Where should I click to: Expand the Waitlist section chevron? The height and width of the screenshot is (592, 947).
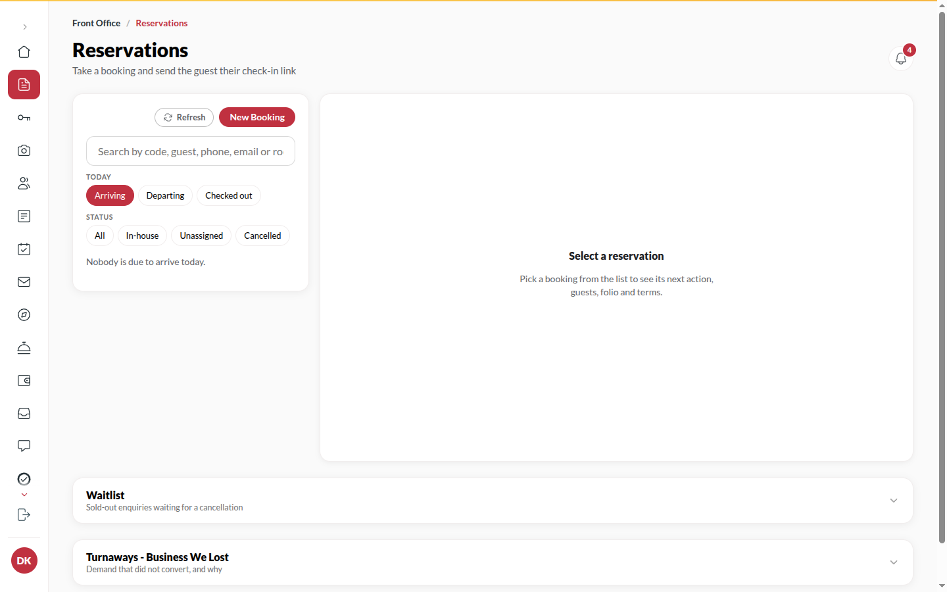click(x=894, y=501)
